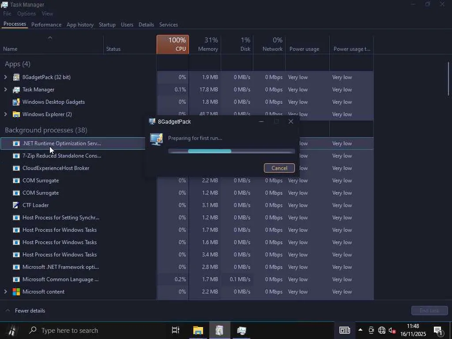Image resolution: width=452 pixels, height=339 pixels.
Task: Click the CloudExperienceHost Broker icon
Action: click(x=16, y=168)
